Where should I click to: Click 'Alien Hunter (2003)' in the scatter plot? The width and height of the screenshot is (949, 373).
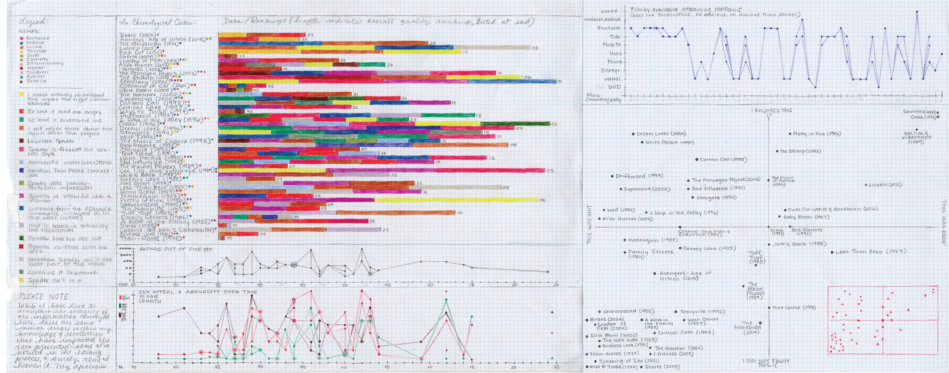coord(627,219)
